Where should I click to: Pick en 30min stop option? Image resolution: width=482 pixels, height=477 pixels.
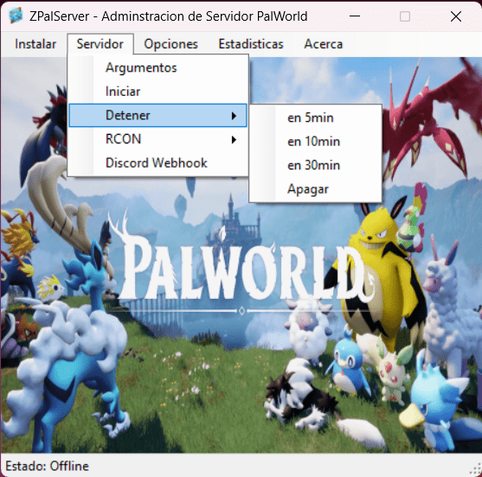(315, 165)
